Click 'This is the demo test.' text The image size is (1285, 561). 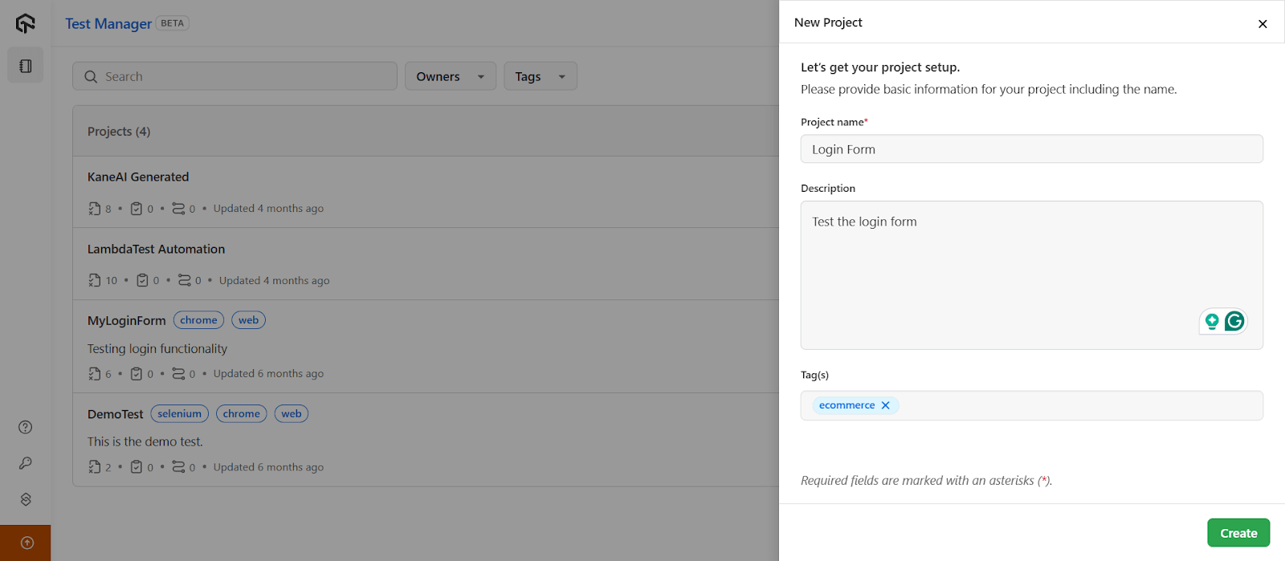click(145, 442)
